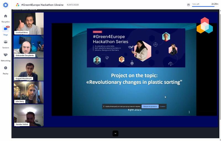This screenshot has height=141, width=221.
Task: Click the calendar icon beside Time Left
Action: [188, 5]
